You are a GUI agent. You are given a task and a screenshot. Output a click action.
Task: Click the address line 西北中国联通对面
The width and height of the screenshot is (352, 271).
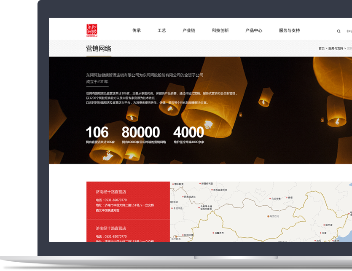tap(107, 210)
